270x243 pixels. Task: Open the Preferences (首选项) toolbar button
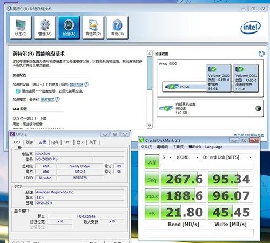pos(93,28)
